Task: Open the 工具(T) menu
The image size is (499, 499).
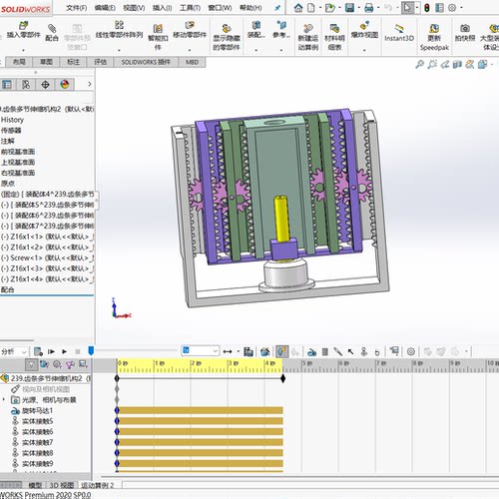Action: [190, 8]
